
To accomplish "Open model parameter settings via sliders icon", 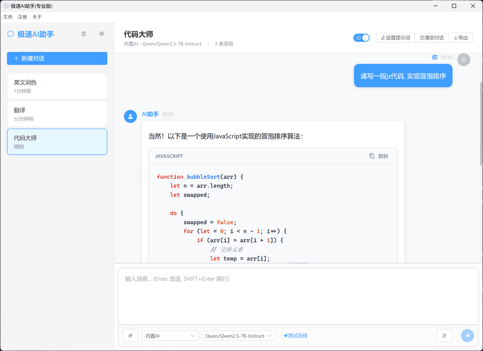I will coord(444,335).
